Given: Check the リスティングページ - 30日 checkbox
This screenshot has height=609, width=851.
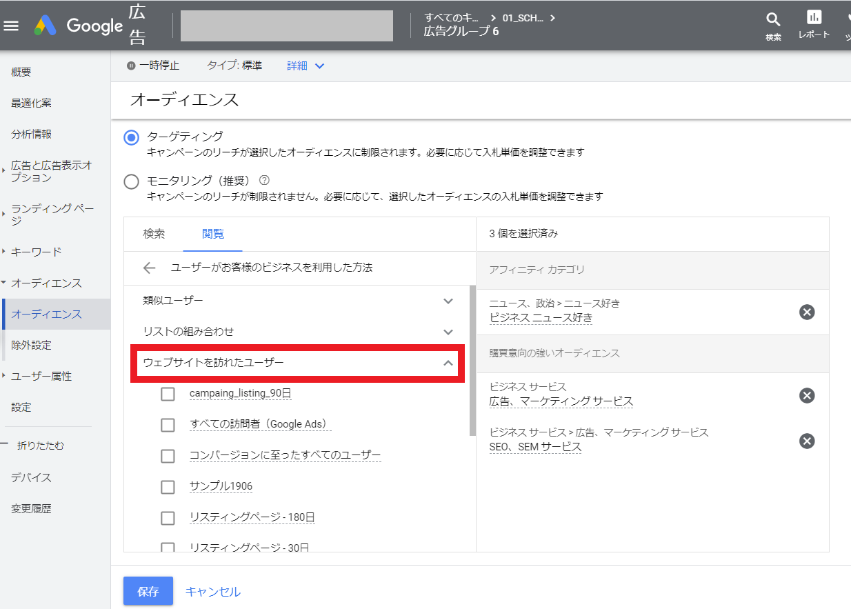Looking at the screenshot, I should 168,548.
